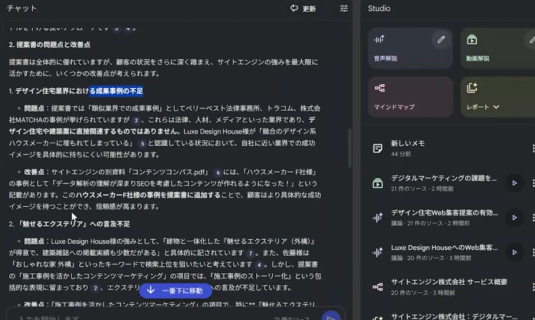Click citation 6 after コンテンツコンパス.pdf
This screenshot has height=320, width=535.
pos(218,172)
